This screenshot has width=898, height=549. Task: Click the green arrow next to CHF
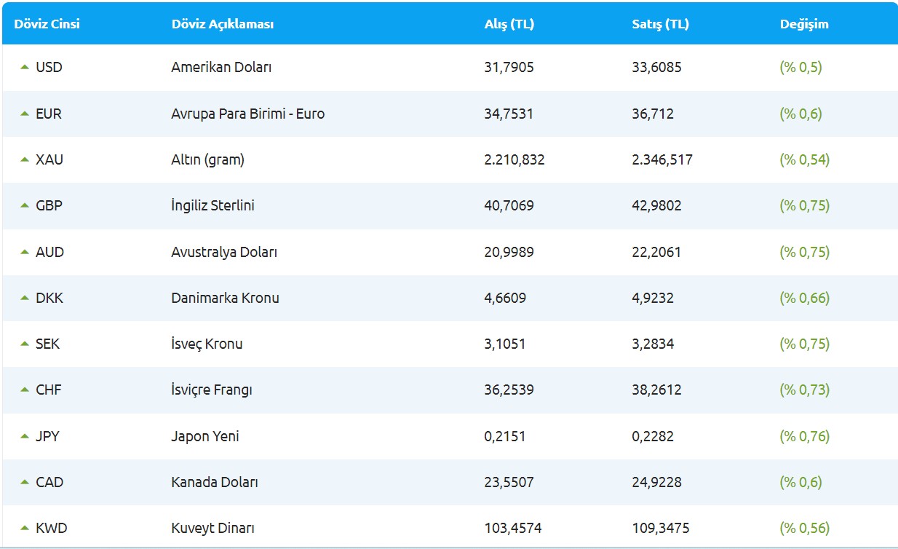pos(25,390)
